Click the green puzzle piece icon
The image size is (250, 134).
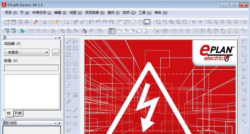coord(22,31)
